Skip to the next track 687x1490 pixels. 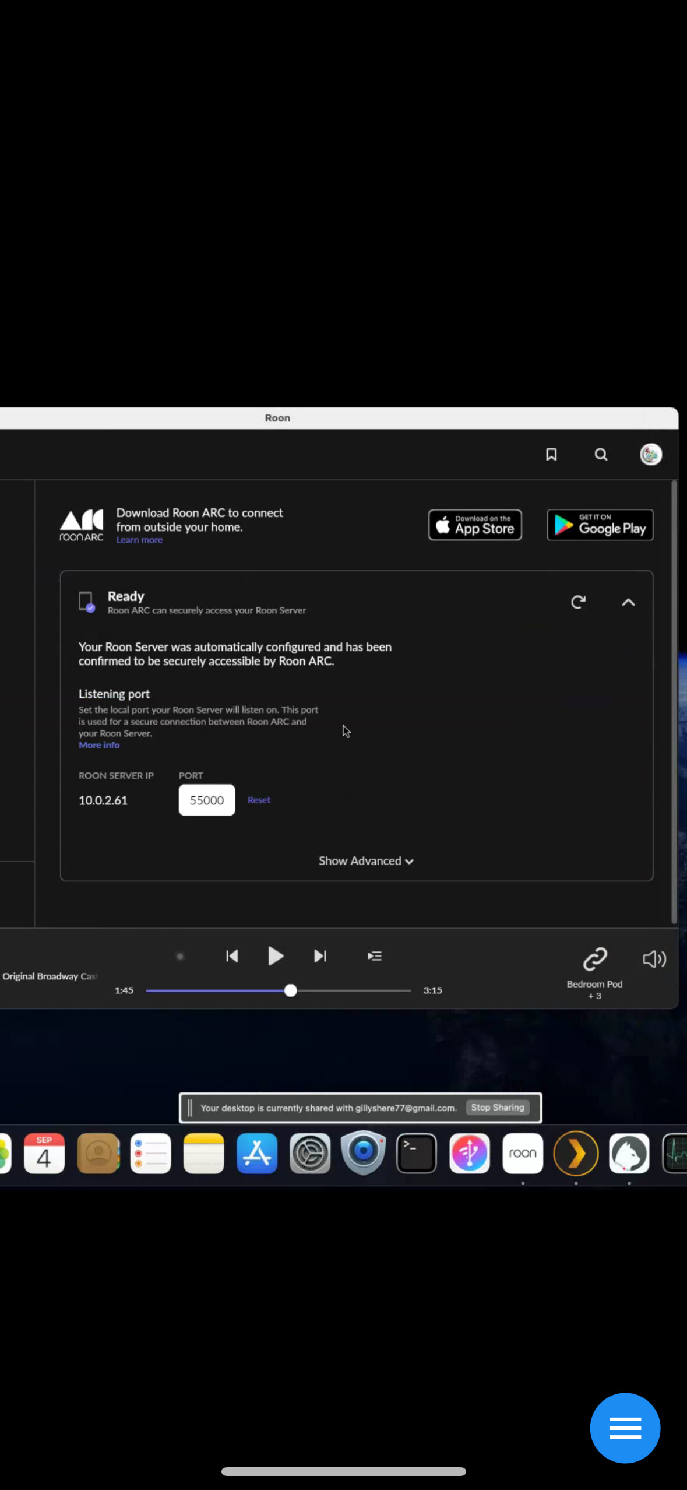320,956
